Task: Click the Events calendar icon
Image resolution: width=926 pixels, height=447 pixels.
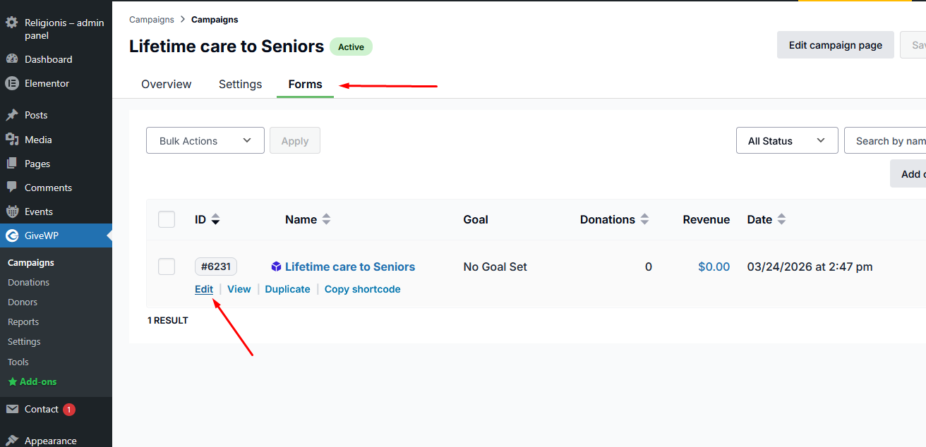Action: point(11,212)
